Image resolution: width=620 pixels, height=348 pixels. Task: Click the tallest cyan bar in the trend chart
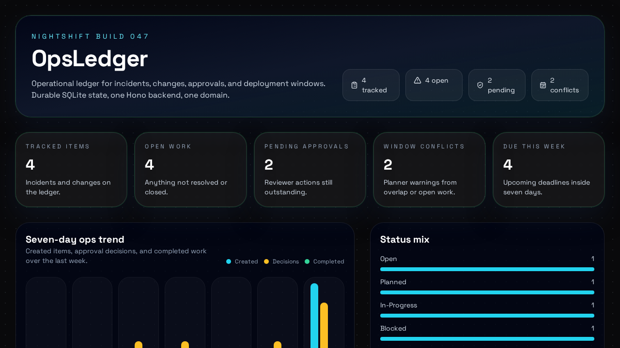pyautogui.click(x=314, y=314)
